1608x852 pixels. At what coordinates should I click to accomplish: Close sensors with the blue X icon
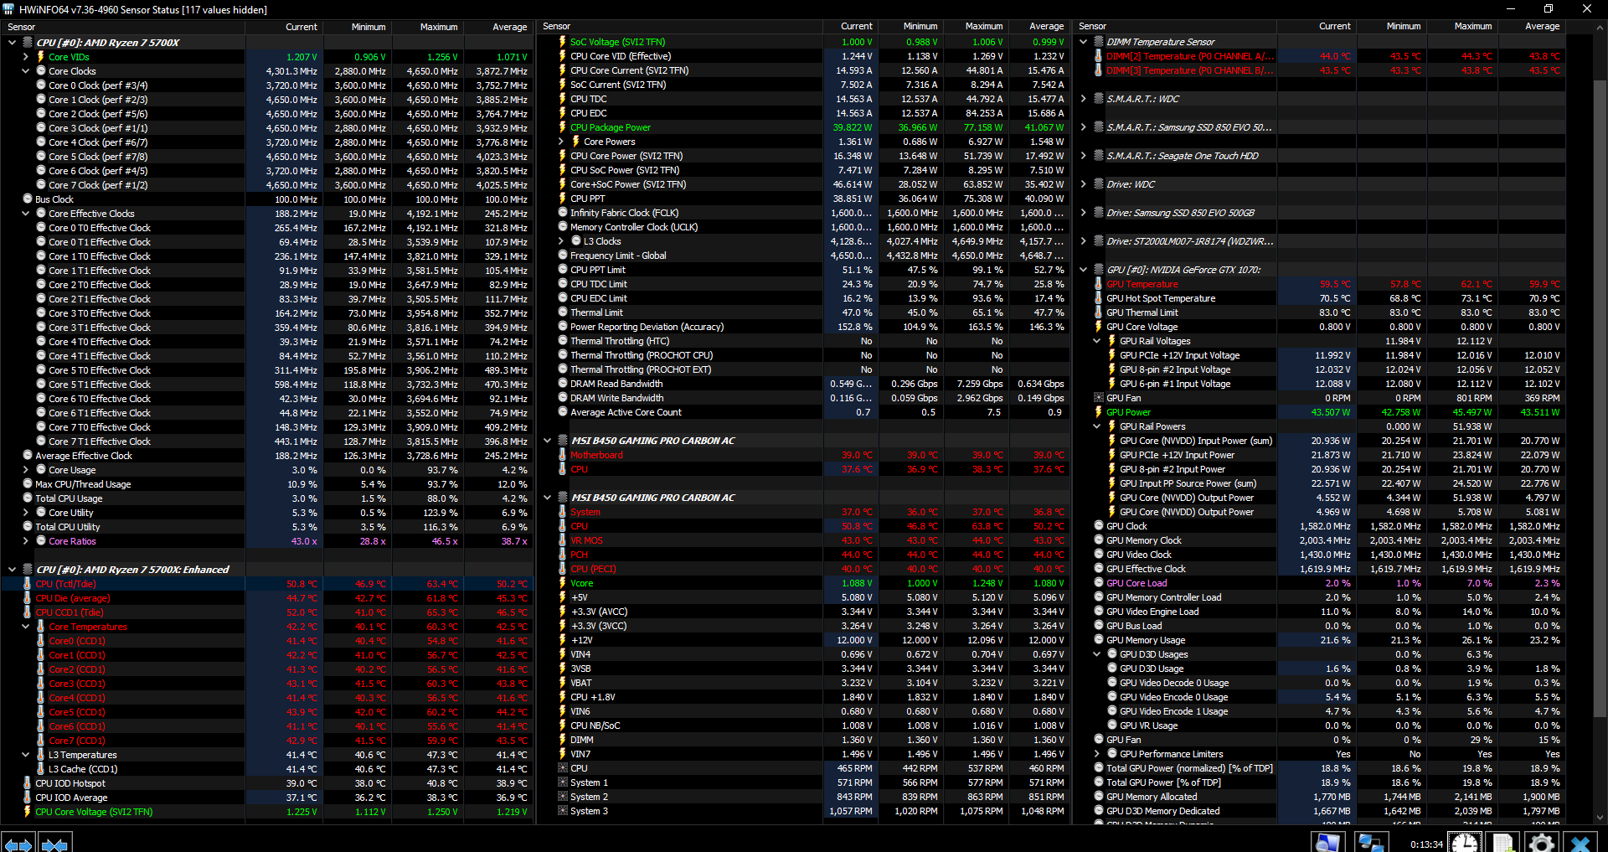[x=1580, y=843]
